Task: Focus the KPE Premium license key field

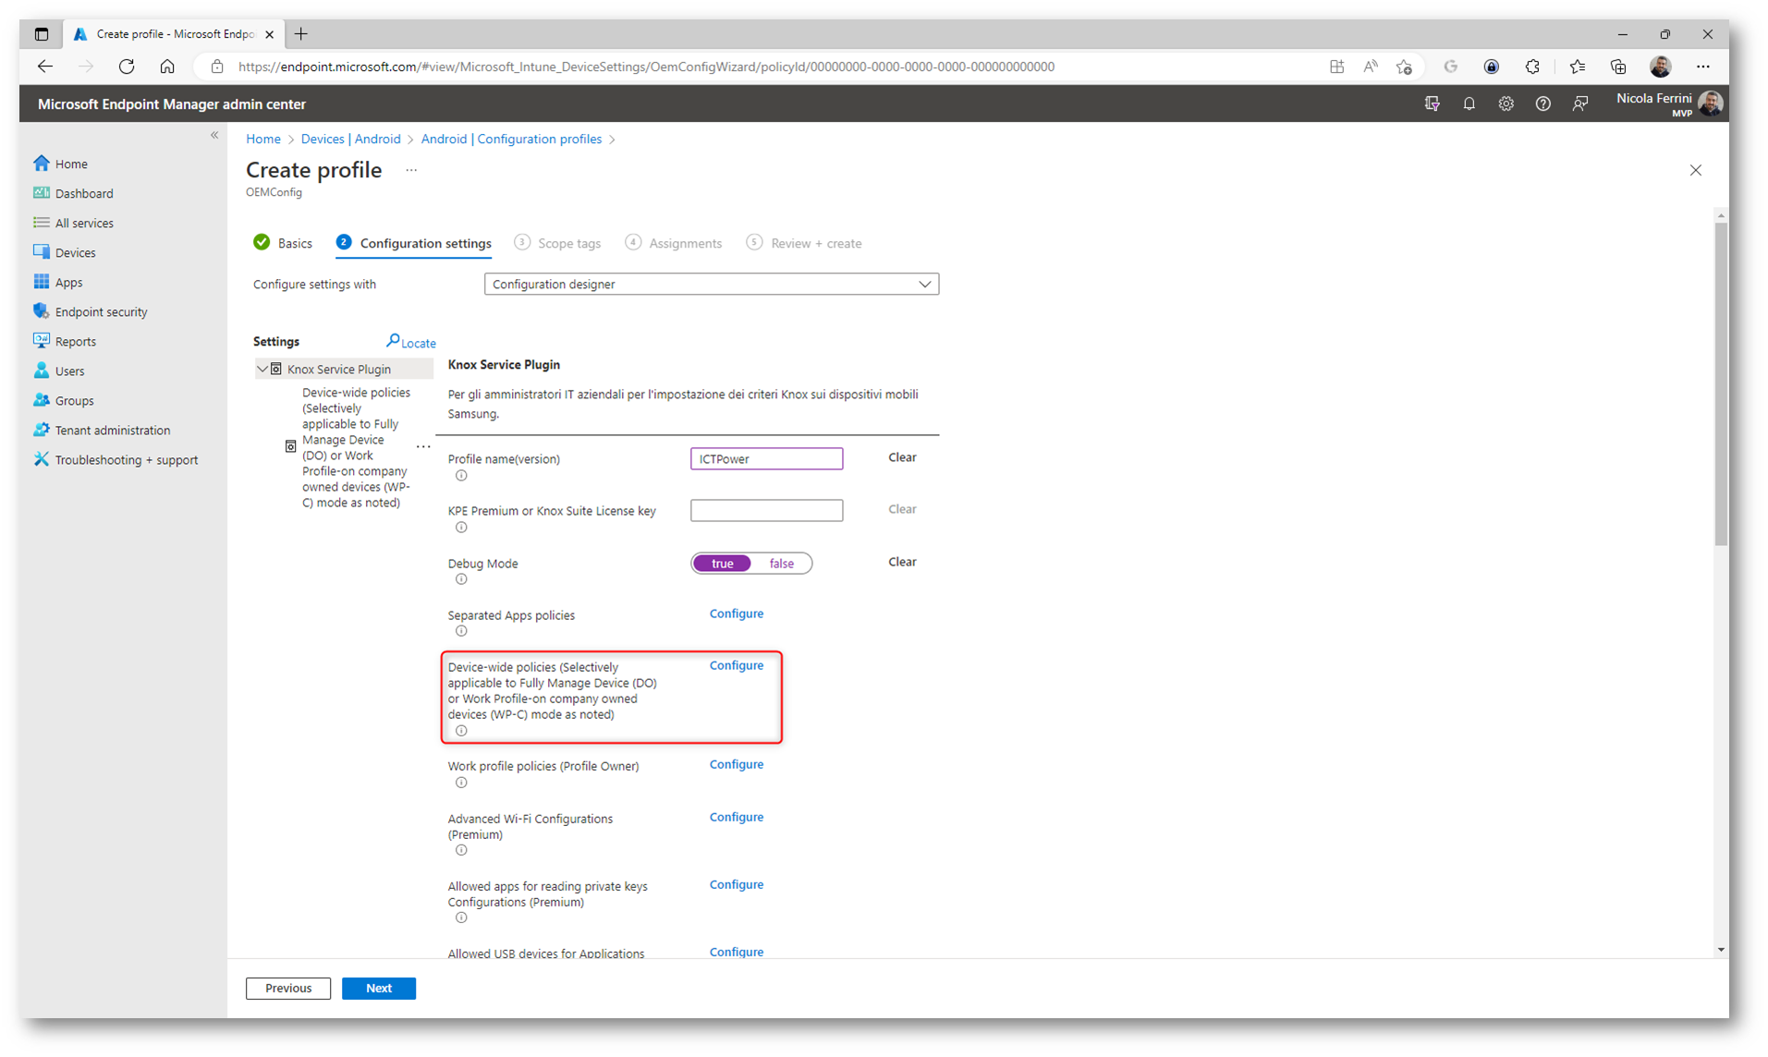Action: click(x=766, y=510)
